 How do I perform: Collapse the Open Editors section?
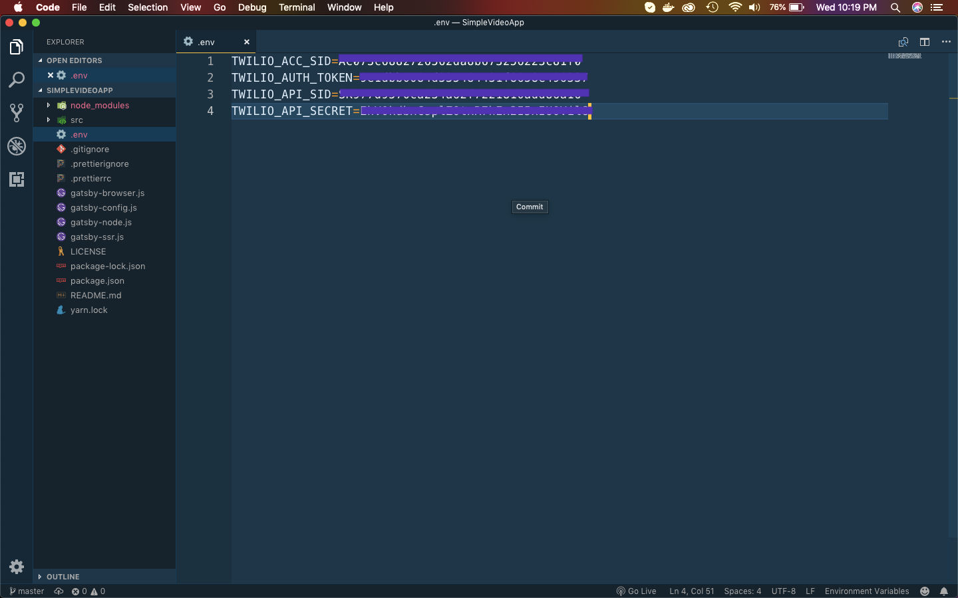pyautogui.click(x=104, y=60)
